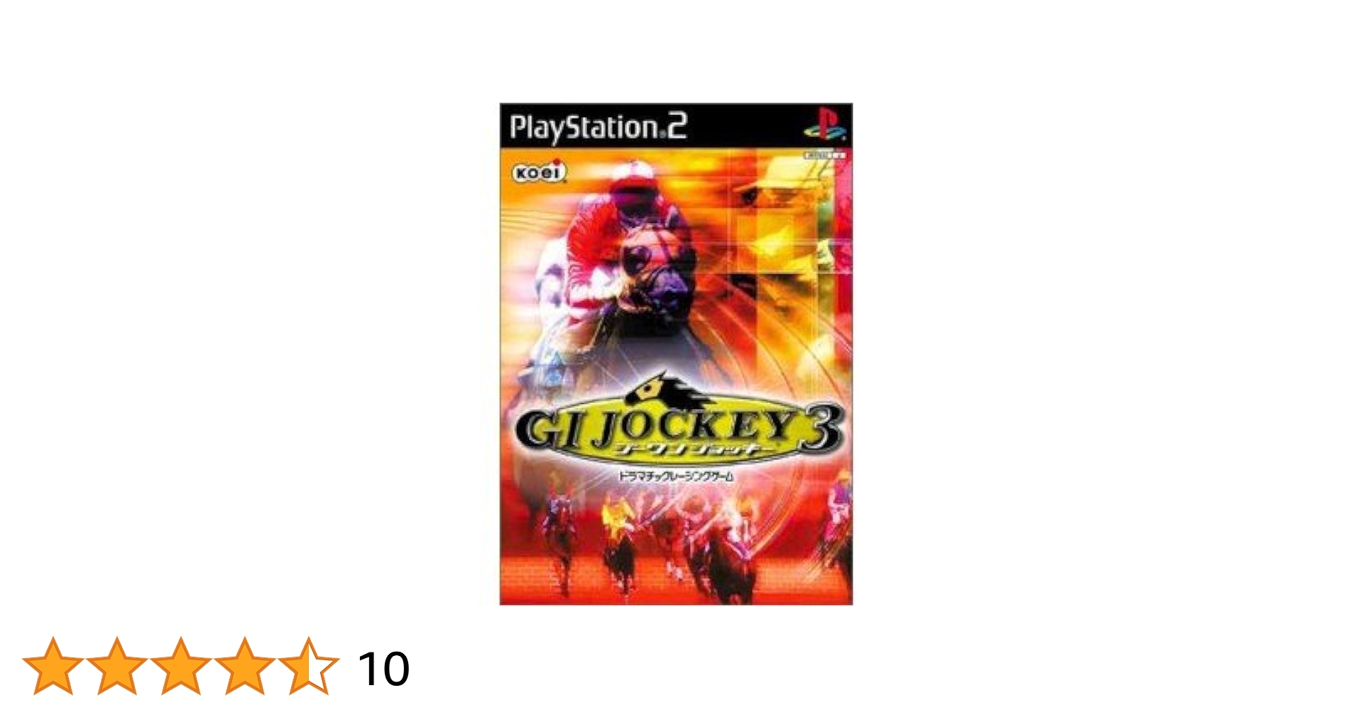Click the PlayStation logo icon on cover
Image resolution: width=1356 pixels, height=710 pixels.
pyautogui.click(x=825, y=124)
